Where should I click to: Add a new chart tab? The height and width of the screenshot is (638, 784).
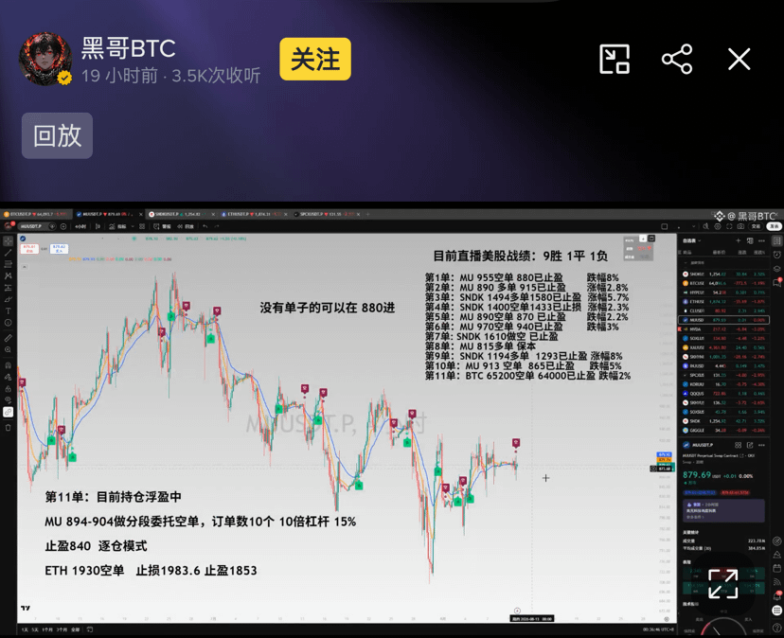367,214
